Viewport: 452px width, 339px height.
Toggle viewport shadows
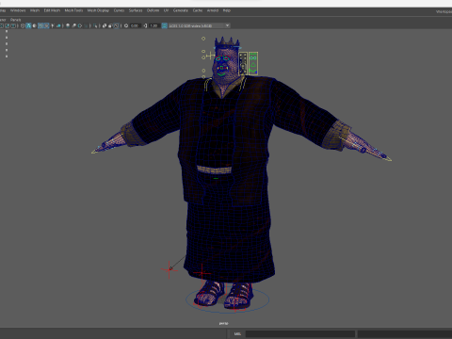[58, 25]
